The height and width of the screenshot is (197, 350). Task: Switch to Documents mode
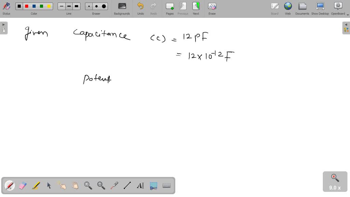pyautogui.click(x=302, y=8)
